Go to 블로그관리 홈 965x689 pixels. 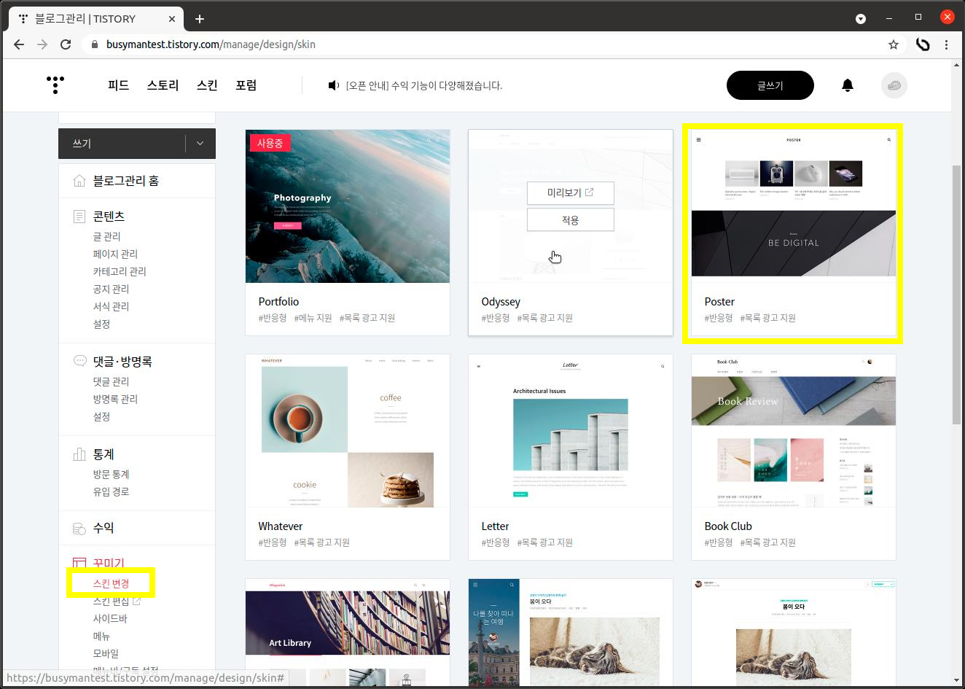pos(125,181)
